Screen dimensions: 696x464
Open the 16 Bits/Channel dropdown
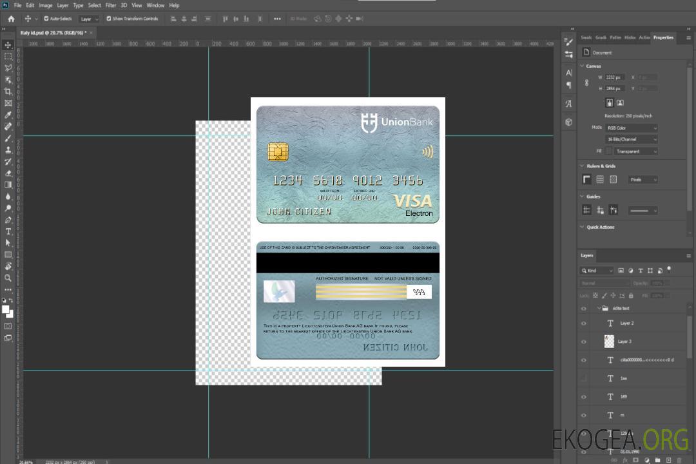point(632,139)
